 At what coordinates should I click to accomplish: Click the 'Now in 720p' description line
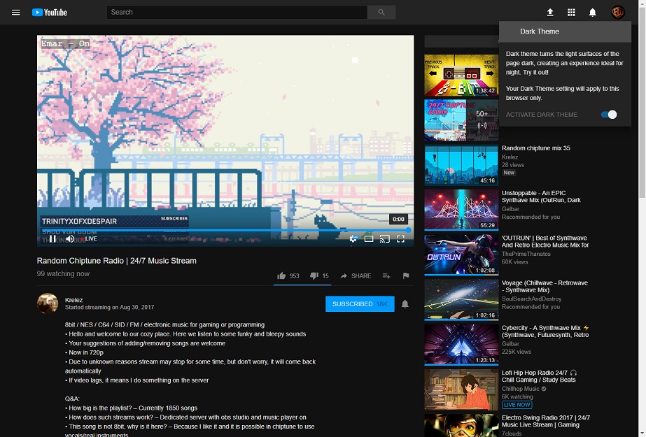pos(84,352)
